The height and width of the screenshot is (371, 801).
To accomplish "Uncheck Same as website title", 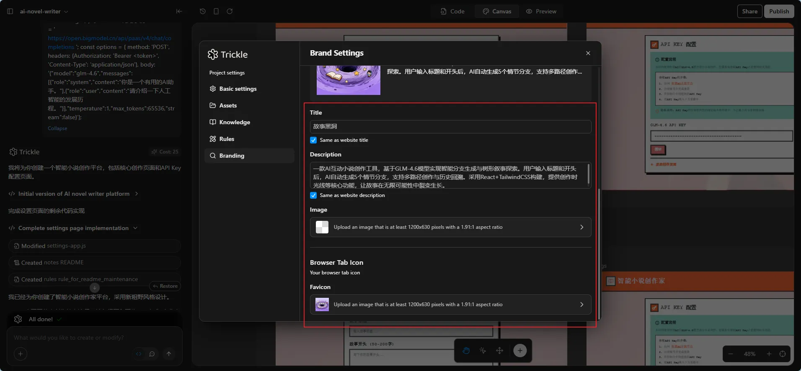I will tap(313, 140).
